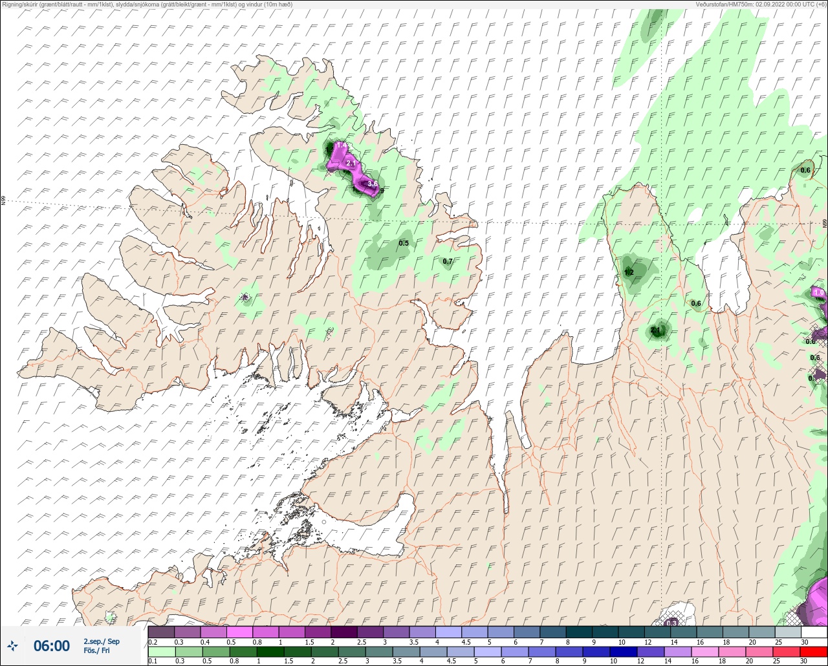828x666 pixels.
Task: Click the 2.1 value on dark green spot
Action: (x=656, y=330)
